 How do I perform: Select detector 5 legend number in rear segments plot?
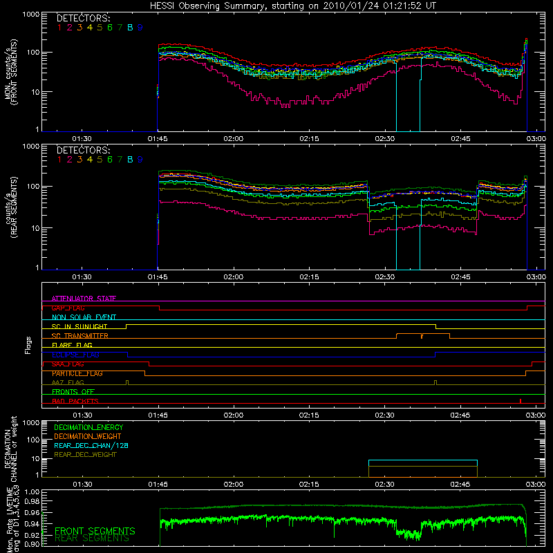point(100,160)
